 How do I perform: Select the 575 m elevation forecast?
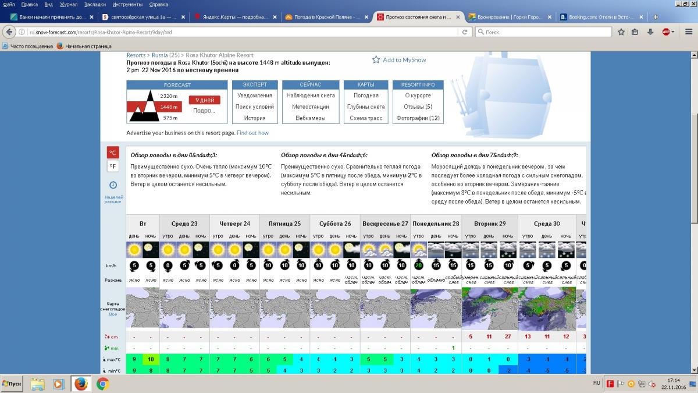point(170,118)
